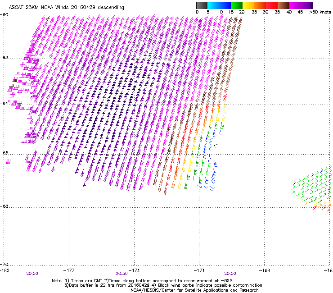The image size is (333, 293).
Task: Click the '-168' longitude axis label
Action: (x=265, y=270)
